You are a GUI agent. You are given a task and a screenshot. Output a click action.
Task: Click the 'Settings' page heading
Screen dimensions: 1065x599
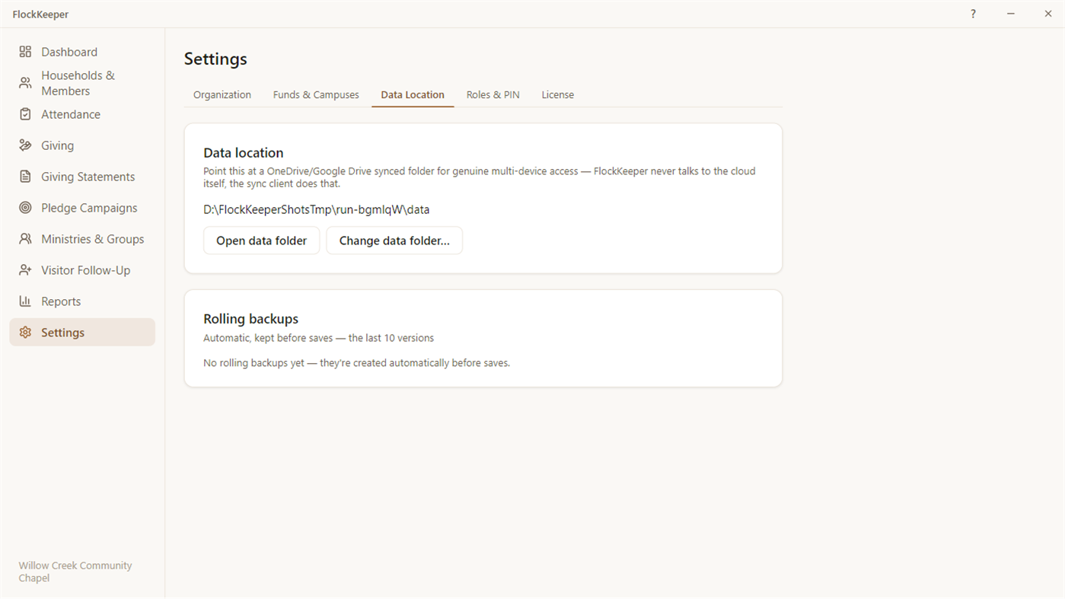tap(215, 59)
